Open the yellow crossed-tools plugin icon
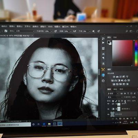The height and width of the screenshot is (138, 138). 103,69
